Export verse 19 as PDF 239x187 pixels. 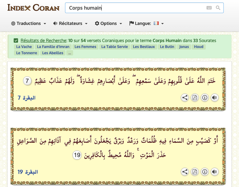tap(194, 172)
